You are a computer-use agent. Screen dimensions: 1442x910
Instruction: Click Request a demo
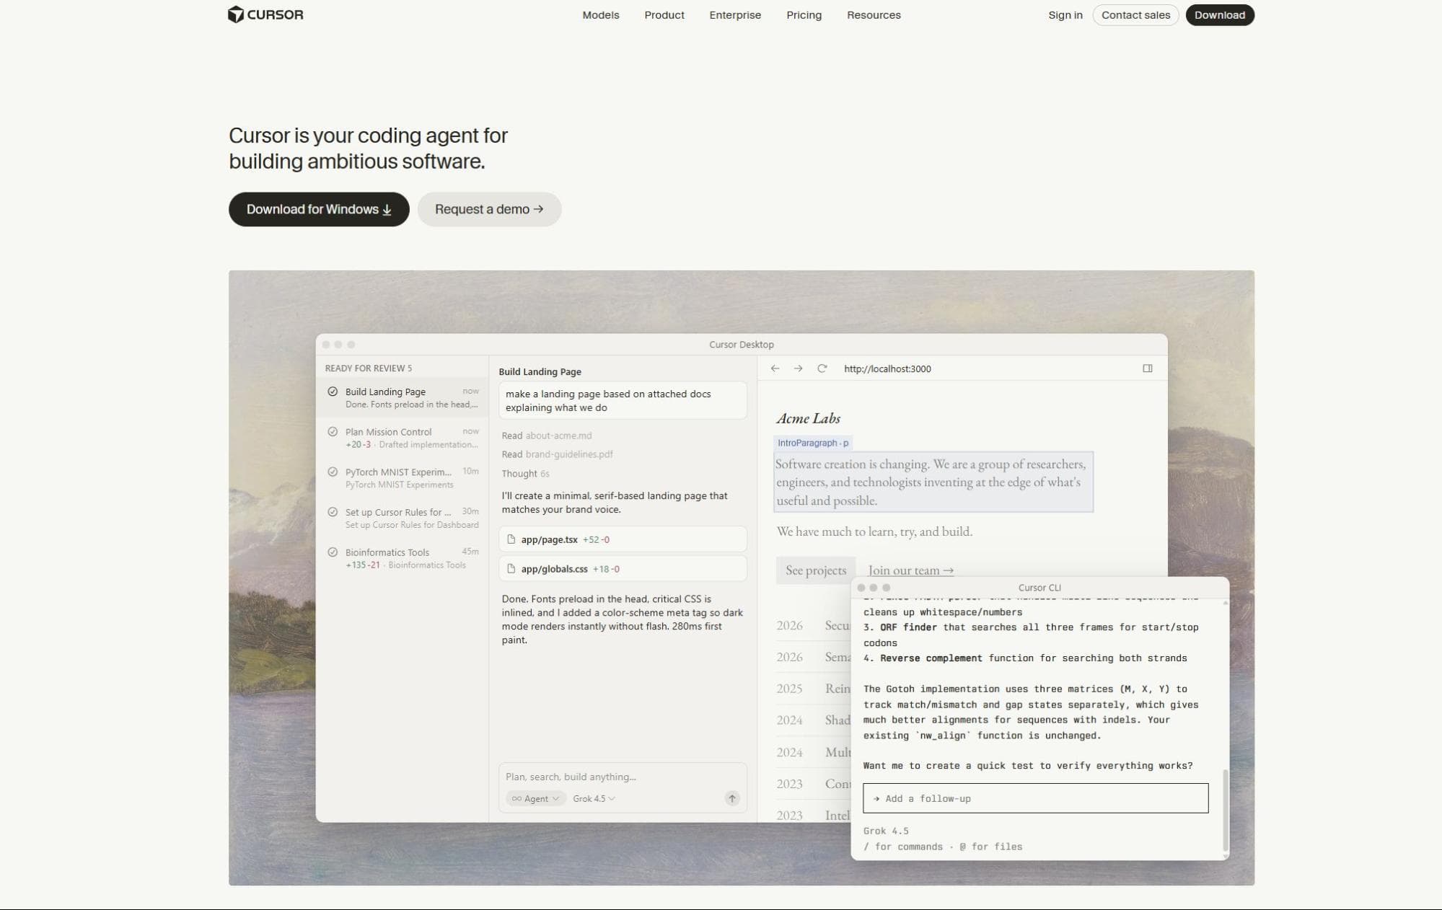(x=489, y=209)
